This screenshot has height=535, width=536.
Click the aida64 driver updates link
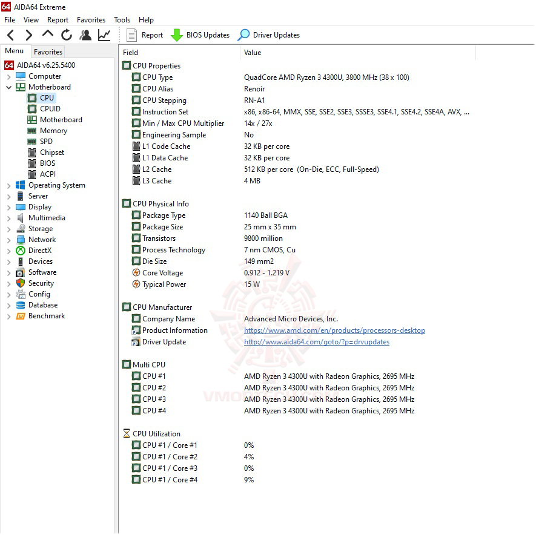(317, 342)
